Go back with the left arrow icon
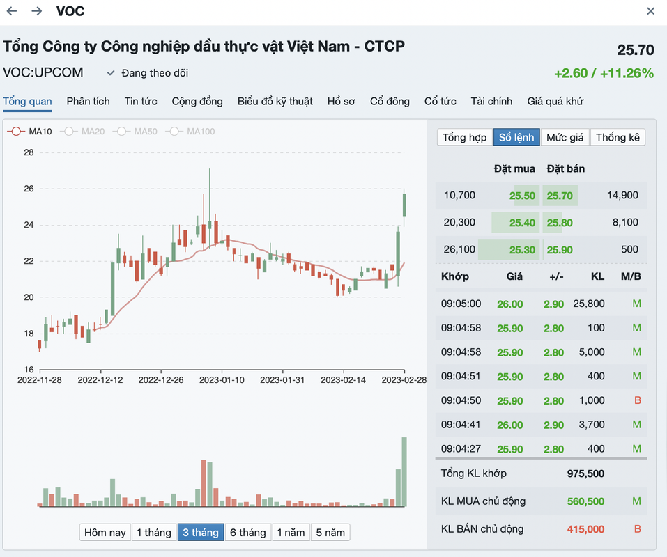 [x=12, y=11]
